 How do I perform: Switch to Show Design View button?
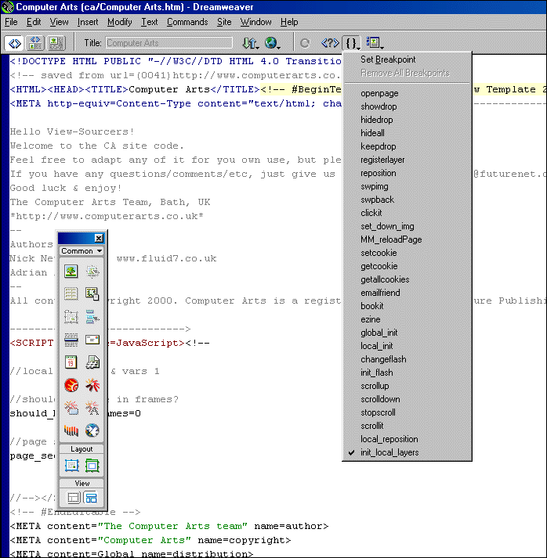pos(56,43)
